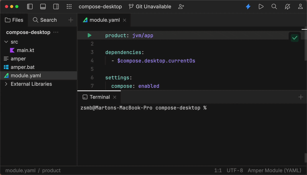
Task: Collapse the src folder chevron
Action: tap(6, 42)
